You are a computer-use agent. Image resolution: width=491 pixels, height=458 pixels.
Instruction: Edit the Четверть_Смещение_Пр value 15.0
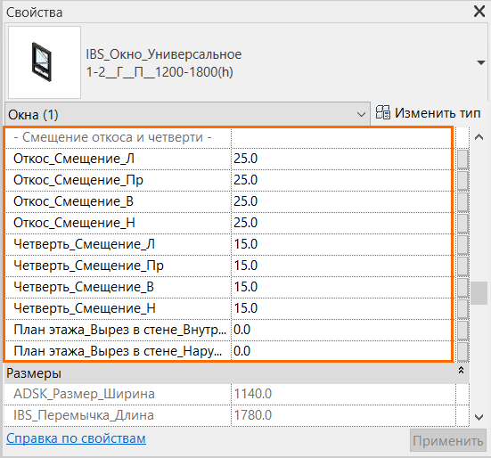coord(246,266)
